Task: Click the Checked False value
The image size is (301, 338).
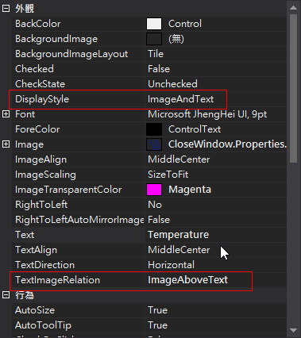Action: 159,69
